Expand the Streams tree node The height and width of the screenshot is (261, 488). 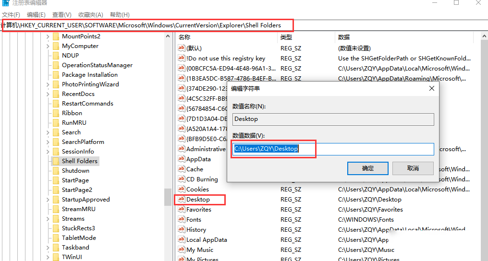(48, 219)
